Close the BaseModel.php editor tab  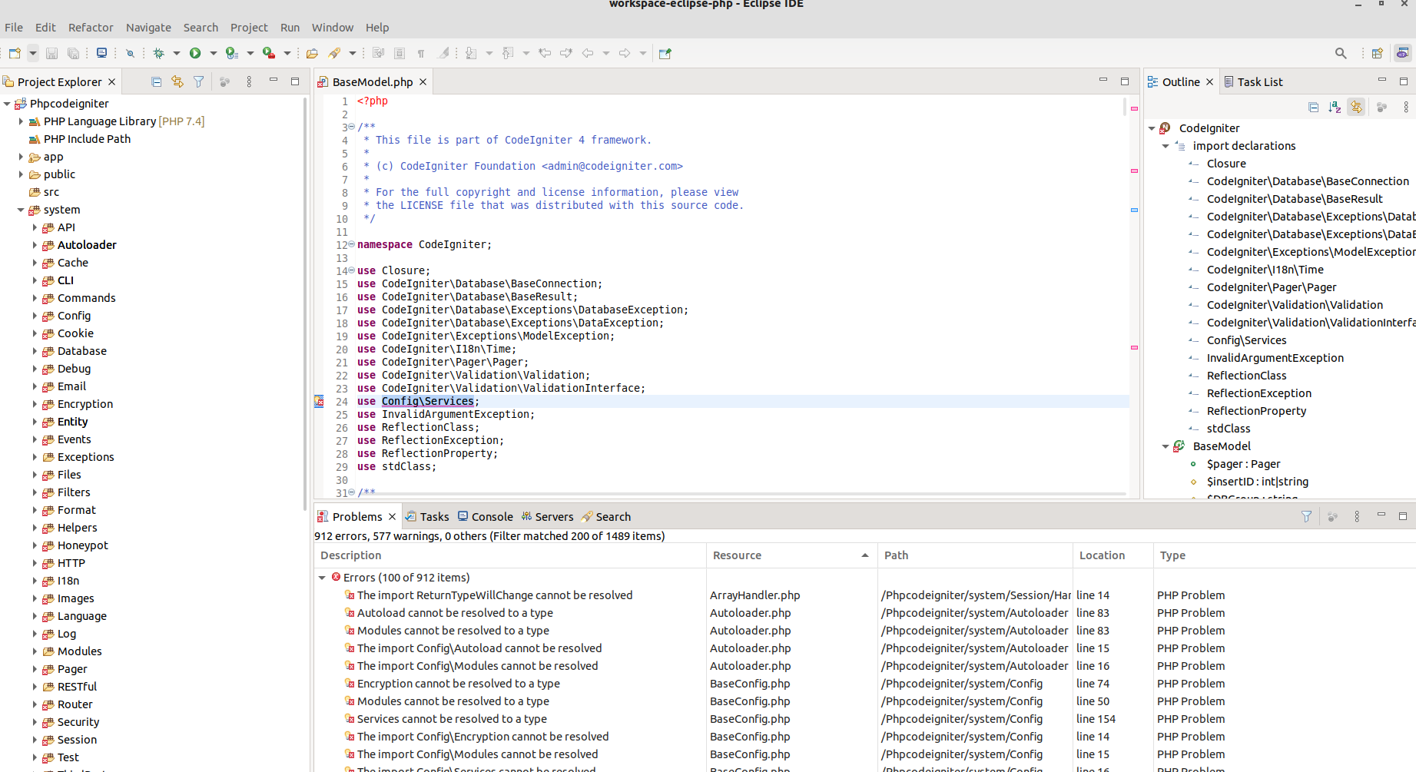point(423,81)
